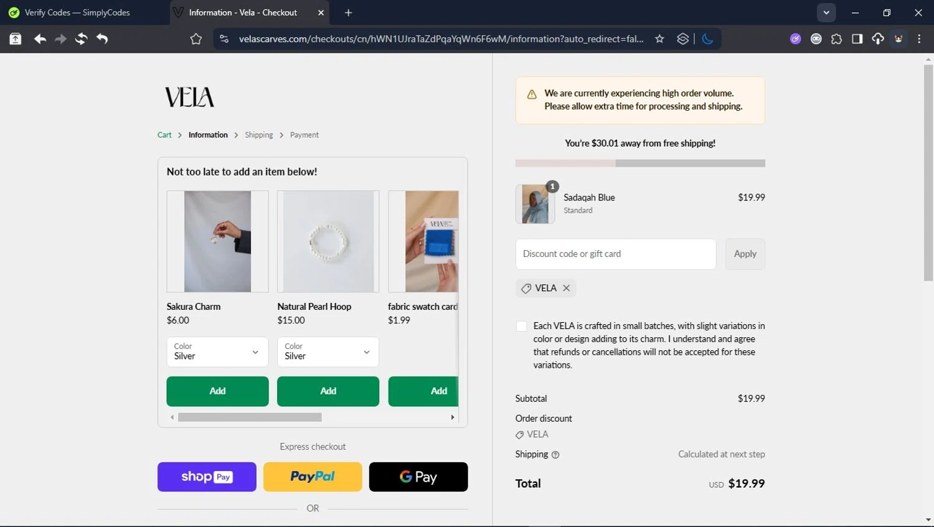Click Shipping breadcrumb step
The width and height of the screenshot is (934, 527).
[x=258, y=135]
